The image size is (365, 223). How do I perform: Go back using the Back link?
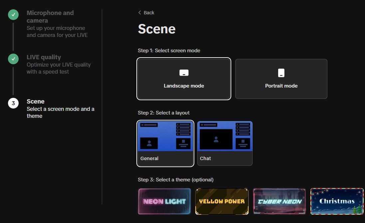point(149,13)
